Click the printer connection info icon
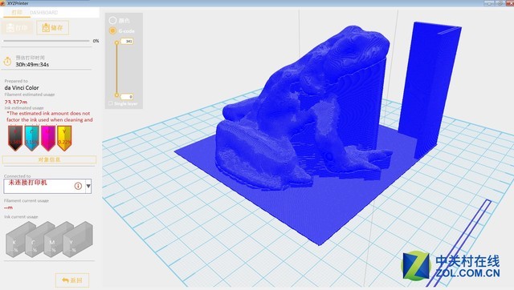This screenshot has width=514, height=290. [x=78, y=186]
